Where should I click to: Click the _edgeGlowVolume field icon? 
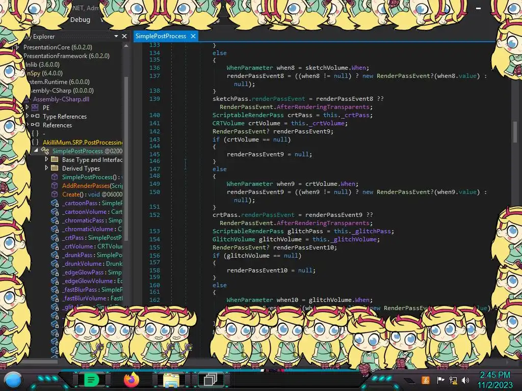click(x=55, y=281)
